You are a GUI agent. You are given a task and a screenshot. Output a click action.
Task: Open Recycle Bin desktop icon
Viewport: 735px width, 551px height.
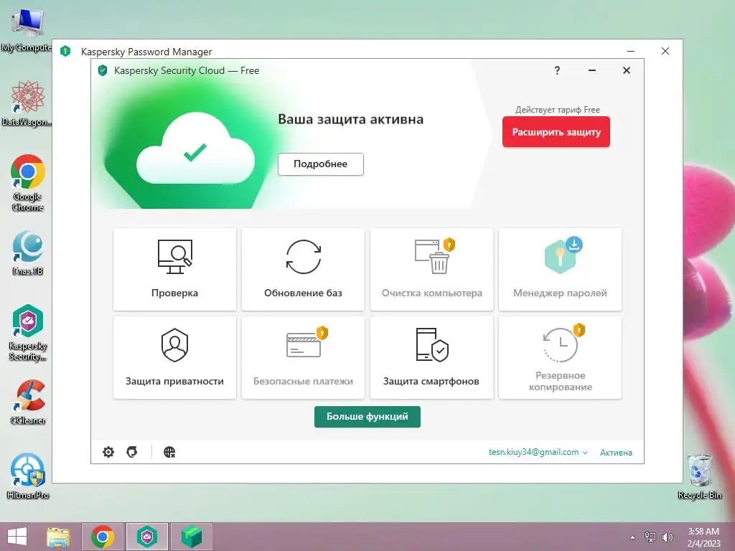(699, 476)
